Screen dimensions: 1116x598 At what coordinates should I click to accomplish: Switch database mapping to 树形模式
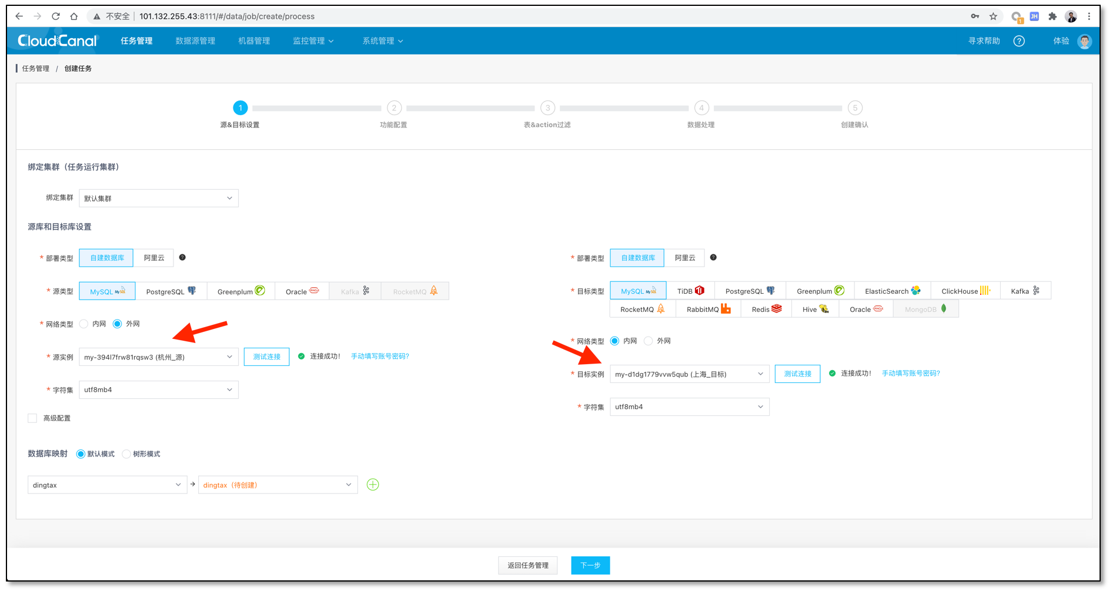coord(126,453)
